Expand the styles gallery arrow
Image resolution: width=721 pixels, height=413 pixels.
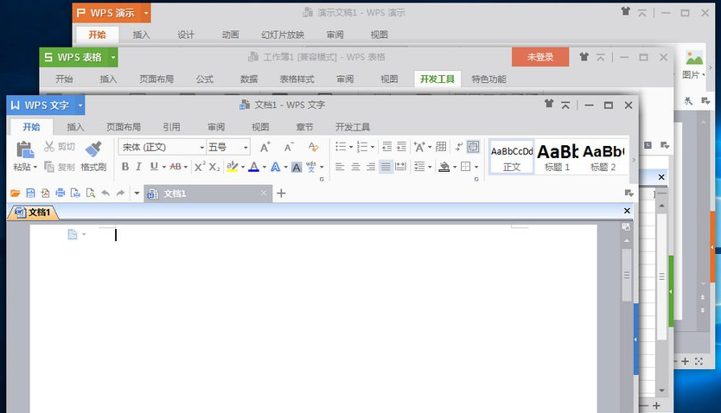[634, 160]
